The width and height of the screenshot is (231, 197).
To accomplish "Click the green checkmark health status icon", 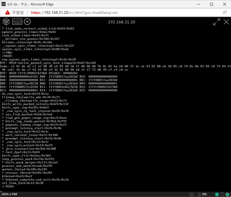I will pos(217,194).
